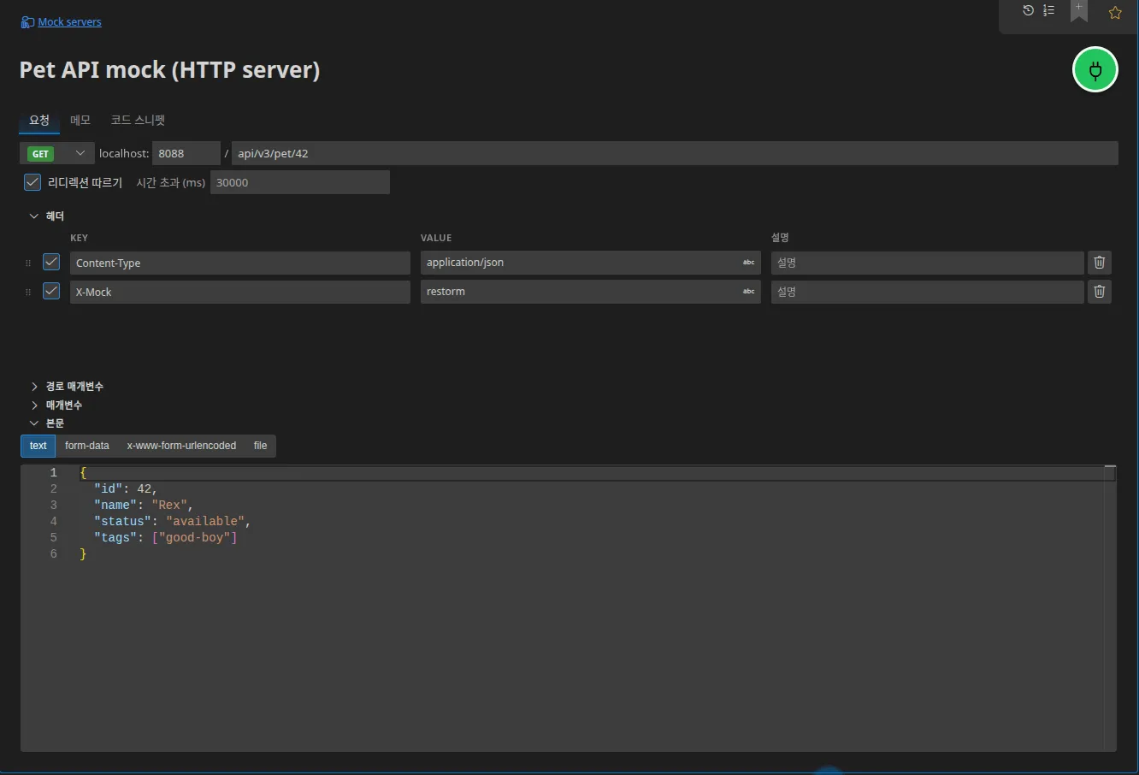Viewport: 1139px width, 775px height.
Task: Click the "id": 42 line in editor
Action: pos(126,489)
